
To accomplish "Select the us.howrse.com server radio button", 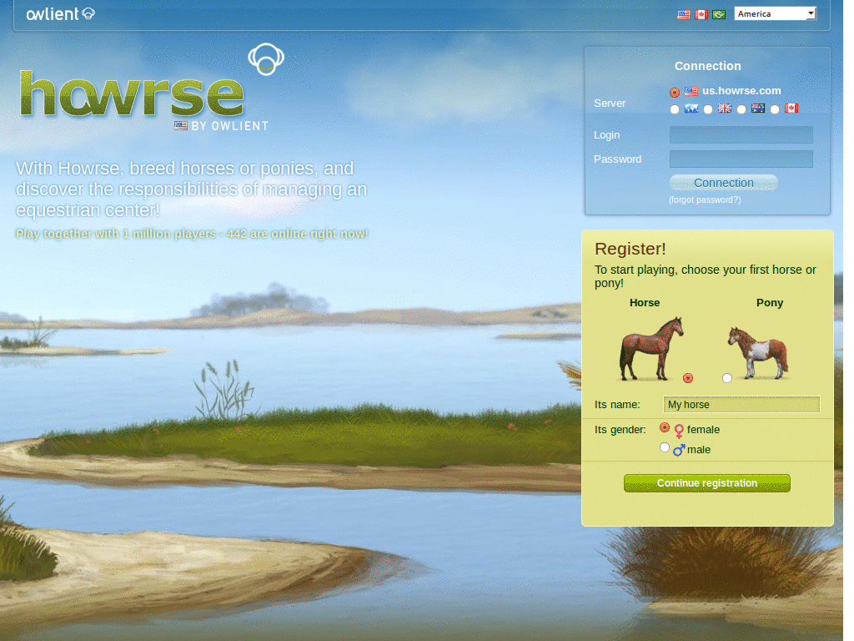I will pyautogui.click(x=674, y=92).
